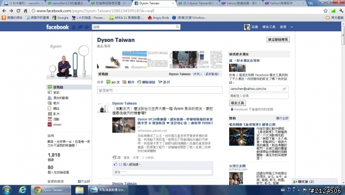This screenshot has width=345, height=195.
Task: Click the show all link beside sponsored
Action: point(282,119)
